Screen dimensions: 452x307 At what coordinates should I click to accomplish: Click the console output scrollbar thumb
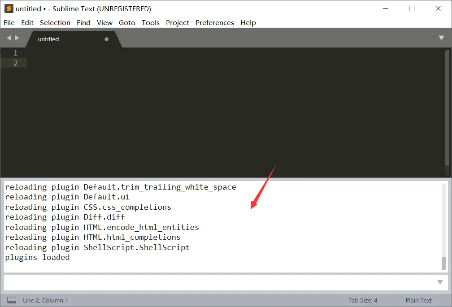tap(443, 263)
